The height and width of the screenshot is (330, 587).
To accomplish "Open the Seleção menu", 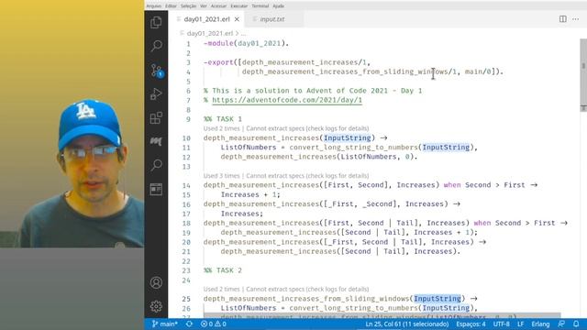I will pyautogui.click(x=188, y=6).
